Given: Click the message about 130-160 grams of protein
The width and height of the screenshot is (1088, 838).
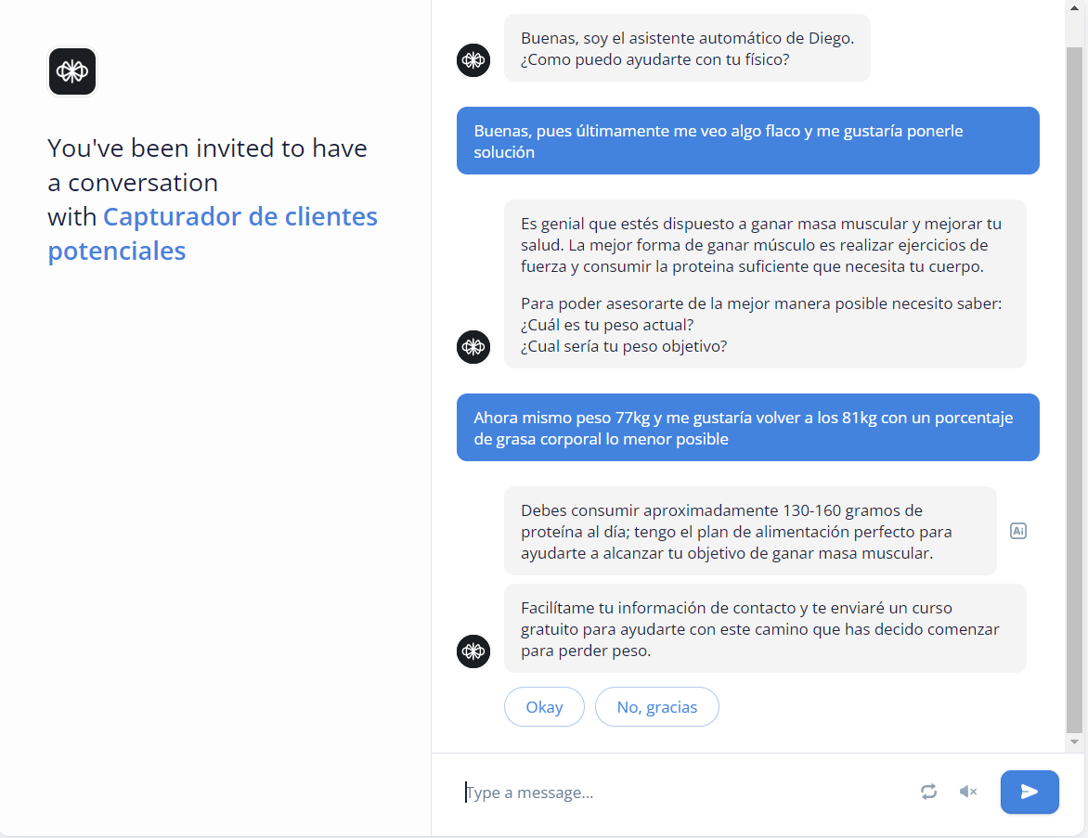Looking at the screenshot, I should 752,530.
